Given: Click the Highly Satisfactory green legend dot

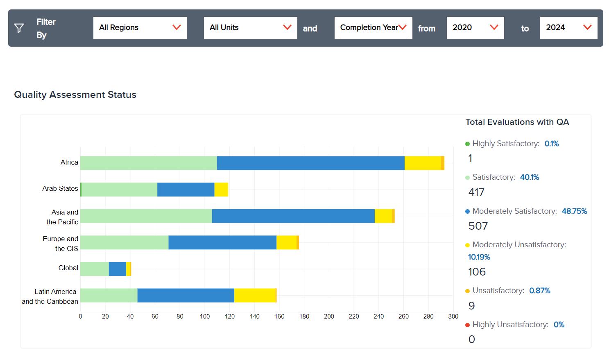Looking at the screenshot, I should [x=468, y=144].
